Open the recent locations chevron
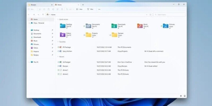This screenshot has height=106, width=212. click(38, 15)
